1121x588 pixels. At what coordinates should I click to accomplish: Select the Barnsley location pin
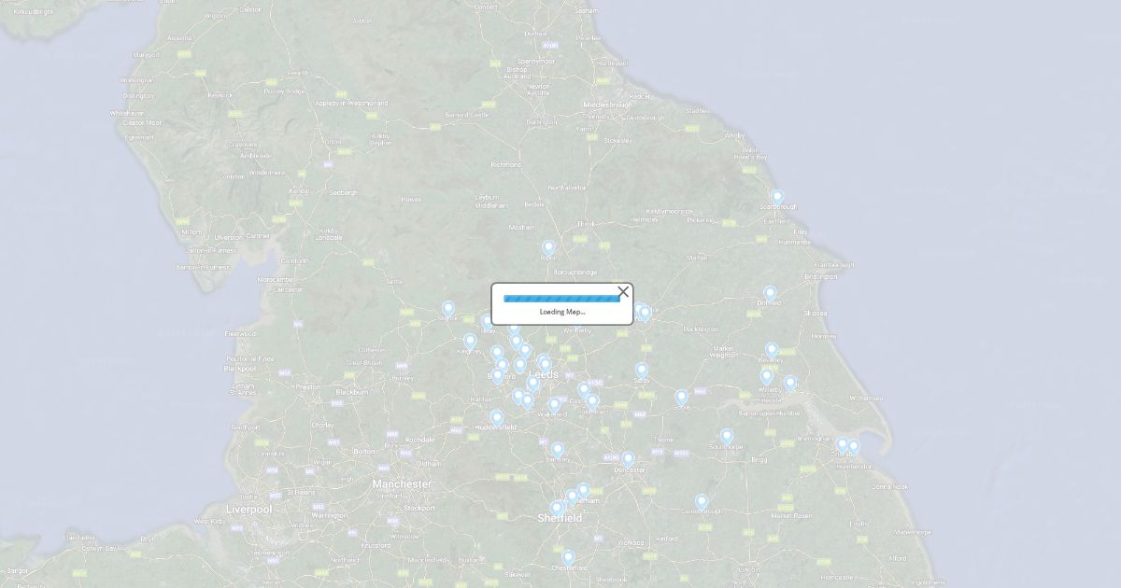(x=558, y=450)
